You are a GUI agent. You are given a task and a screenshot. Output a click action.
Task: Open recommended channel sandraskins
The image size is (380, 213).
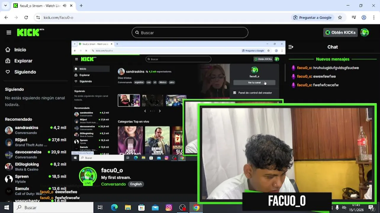[x=36, y=130]
